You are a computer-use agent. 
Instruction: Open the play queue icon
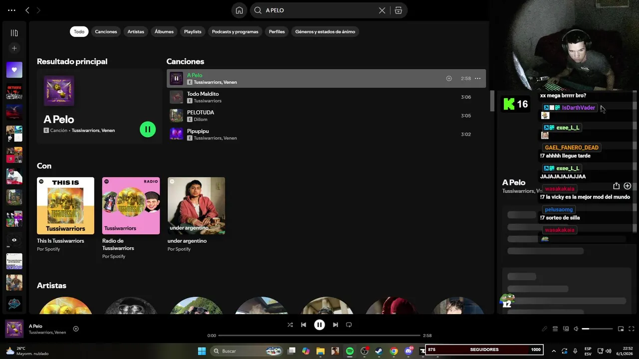coord(555,329)
